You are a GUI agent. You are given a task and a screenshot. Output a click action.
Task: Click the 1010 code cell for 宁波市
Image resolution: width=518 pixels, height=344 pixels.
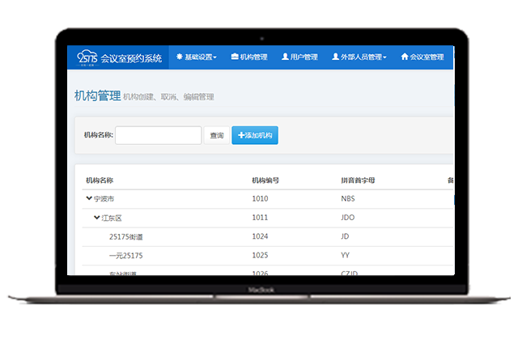[x=260, y=198]
